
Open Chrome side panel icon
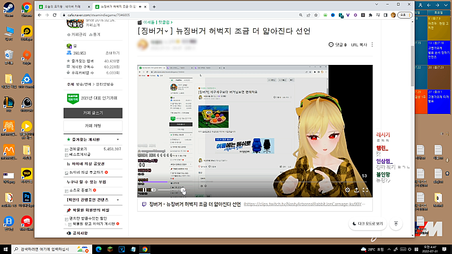(x=385, y=15)
